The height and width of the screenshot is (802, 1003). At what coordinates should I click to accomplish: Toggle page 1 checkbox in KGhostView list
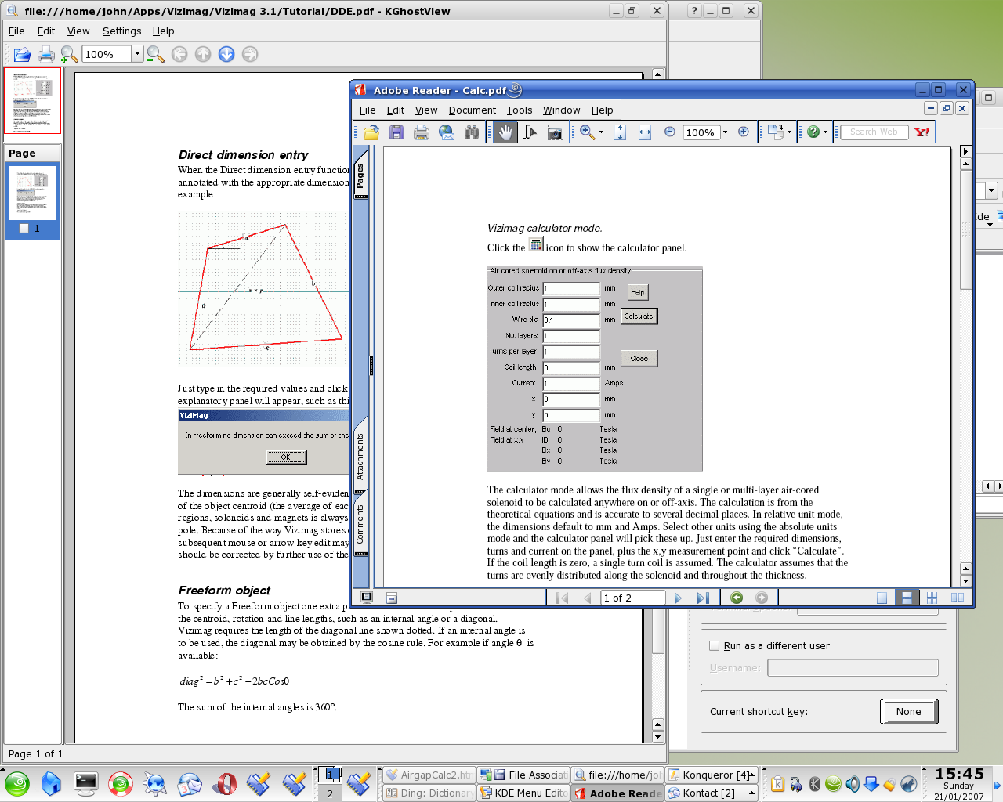pyautogui.click(x=24, y=229)
